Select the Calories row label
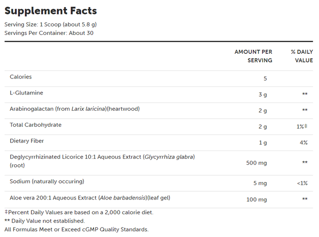Image resolution: width=319 pixels, height=237 pixels. [21, 77]
